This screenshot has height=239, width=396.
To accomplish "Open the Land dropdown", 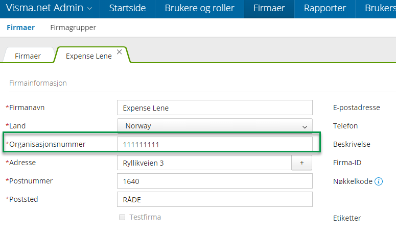I will (215, 126).
